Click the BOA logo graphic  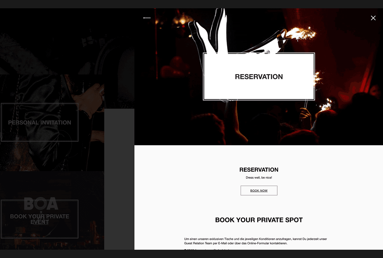click(41, 204)
